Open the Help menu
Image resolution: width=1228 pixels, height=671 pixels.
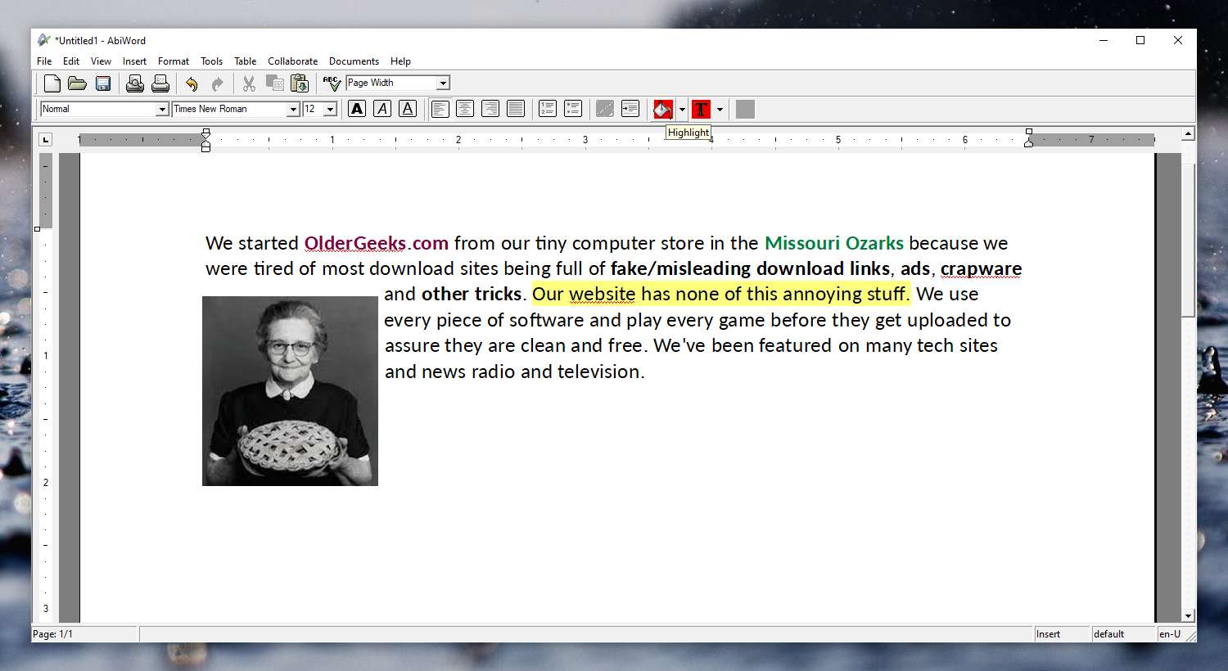point(400,61)
